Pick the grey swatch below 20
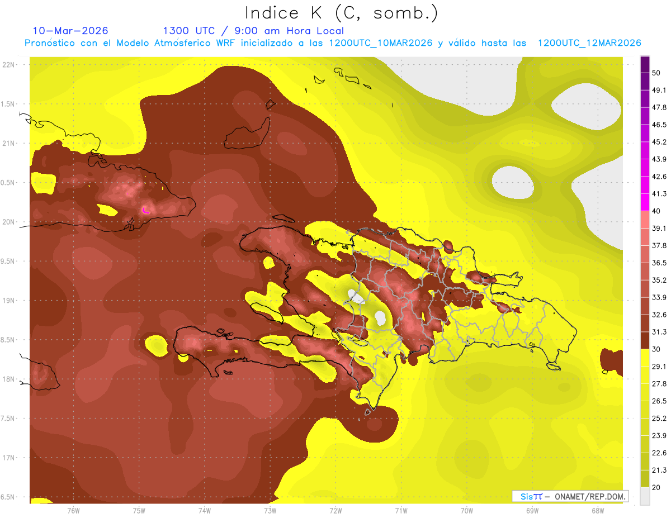 point(645,496)
